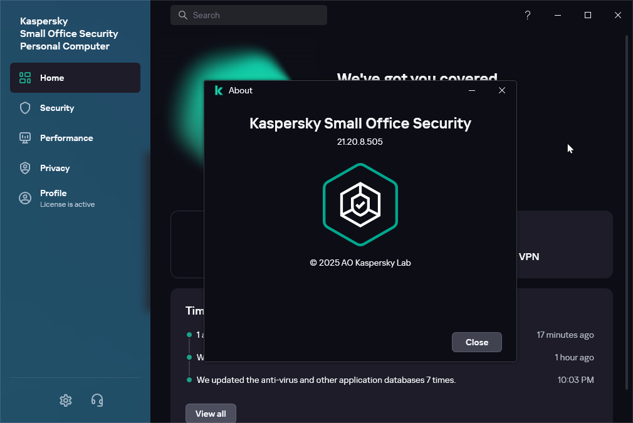
Task: Click the Home grid icon
Action: (x=25, y=78)
